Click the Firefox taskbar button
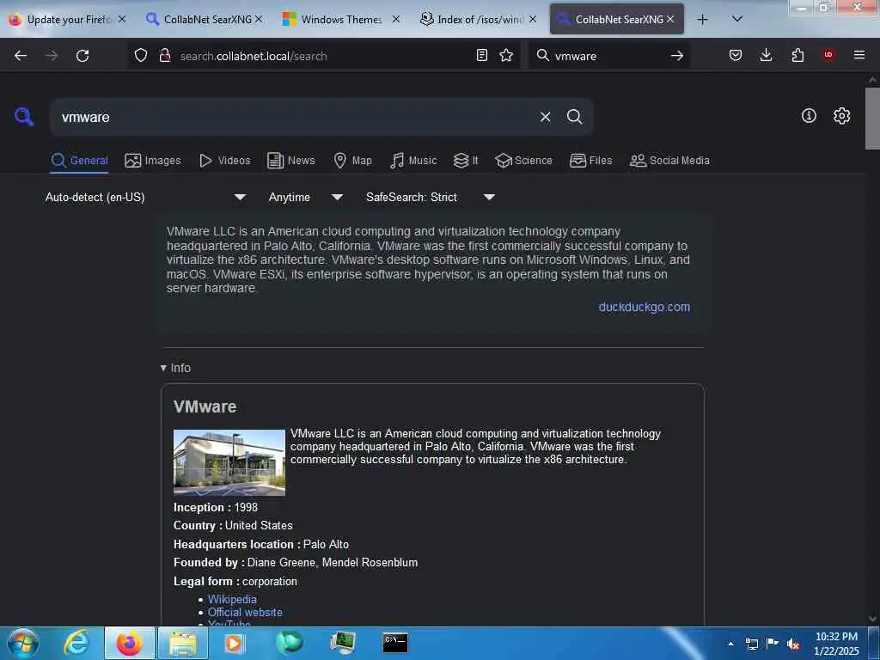Viewport: 880px width, 660px height. pyautogui.click(x=130, y=643)
